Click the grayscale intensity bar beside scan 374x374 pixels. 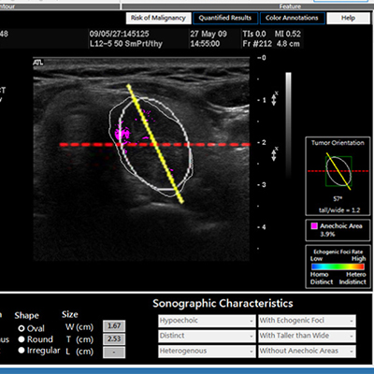pyautogui.click(x=289, y=124)
